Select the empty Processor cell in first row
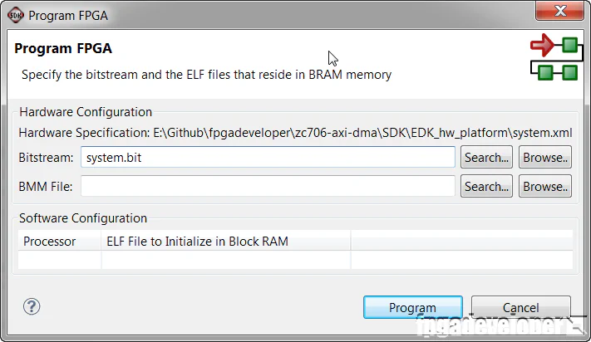591x342 pixels. pyautogui.click(x=59, y=259)
